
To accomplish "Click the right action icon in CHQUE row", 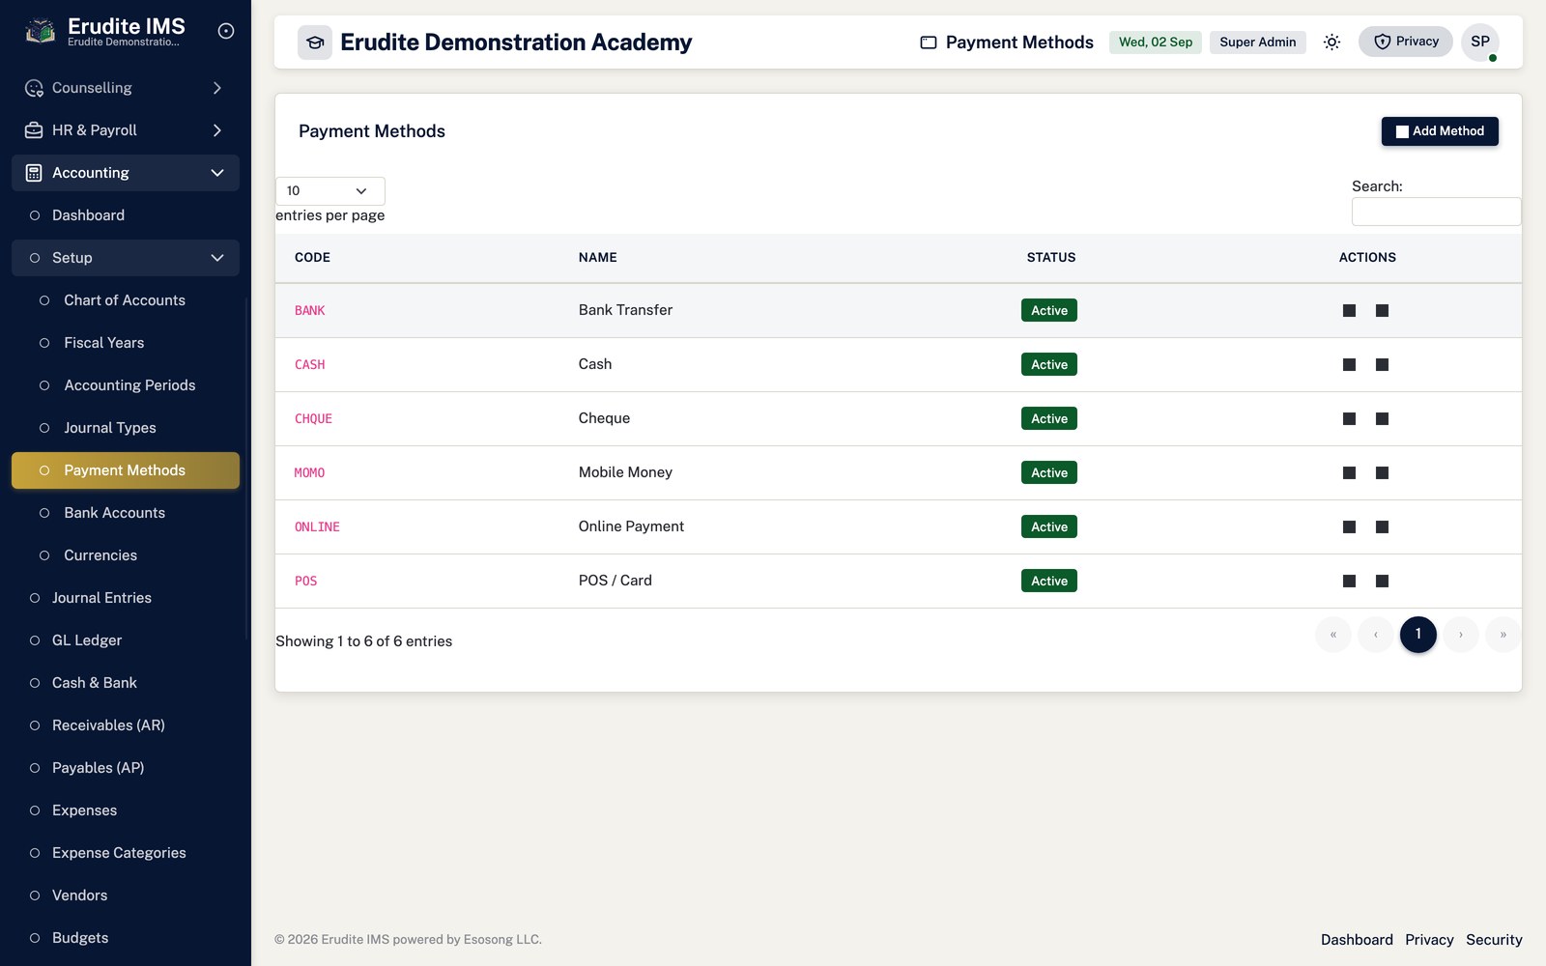I will click(1382, 418).
